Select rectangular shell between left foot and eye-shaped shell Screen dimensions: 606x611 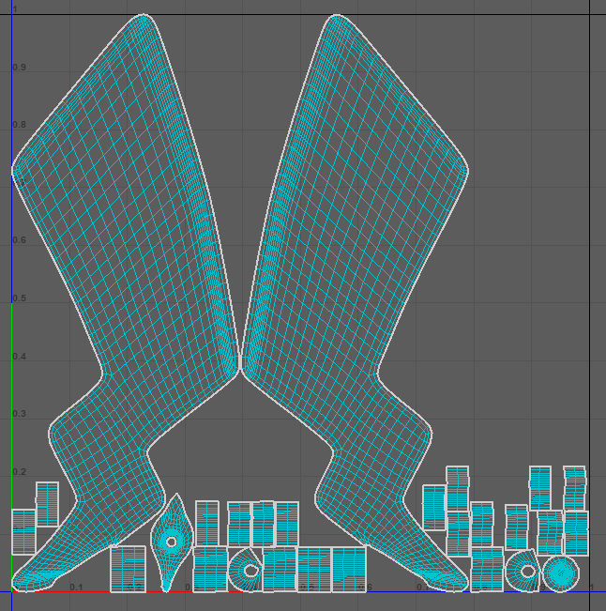[x=128, y=569]
